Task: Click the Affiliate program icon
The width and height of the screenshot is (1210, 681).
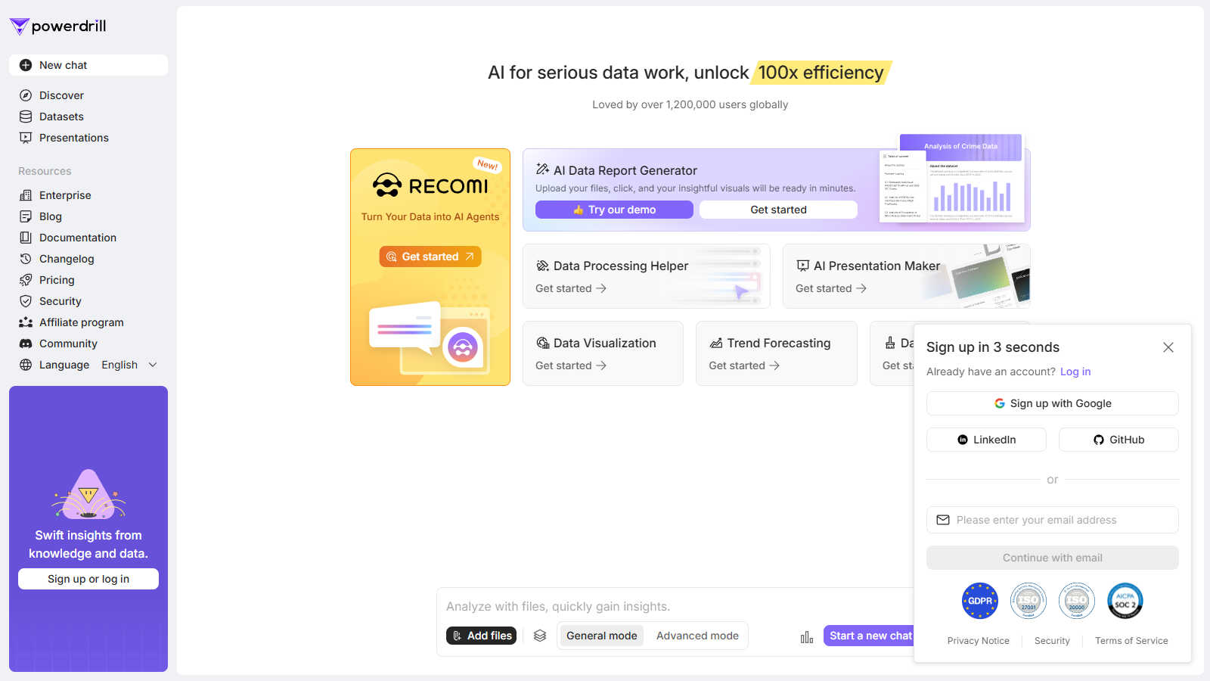Action: (x=26, y=322)
